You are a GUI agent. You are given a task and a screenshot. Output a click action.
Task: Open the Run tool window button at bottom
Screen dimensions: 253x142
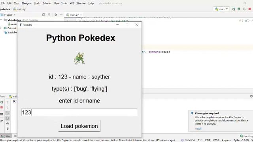pyautogui.click(x=6, y=136)
